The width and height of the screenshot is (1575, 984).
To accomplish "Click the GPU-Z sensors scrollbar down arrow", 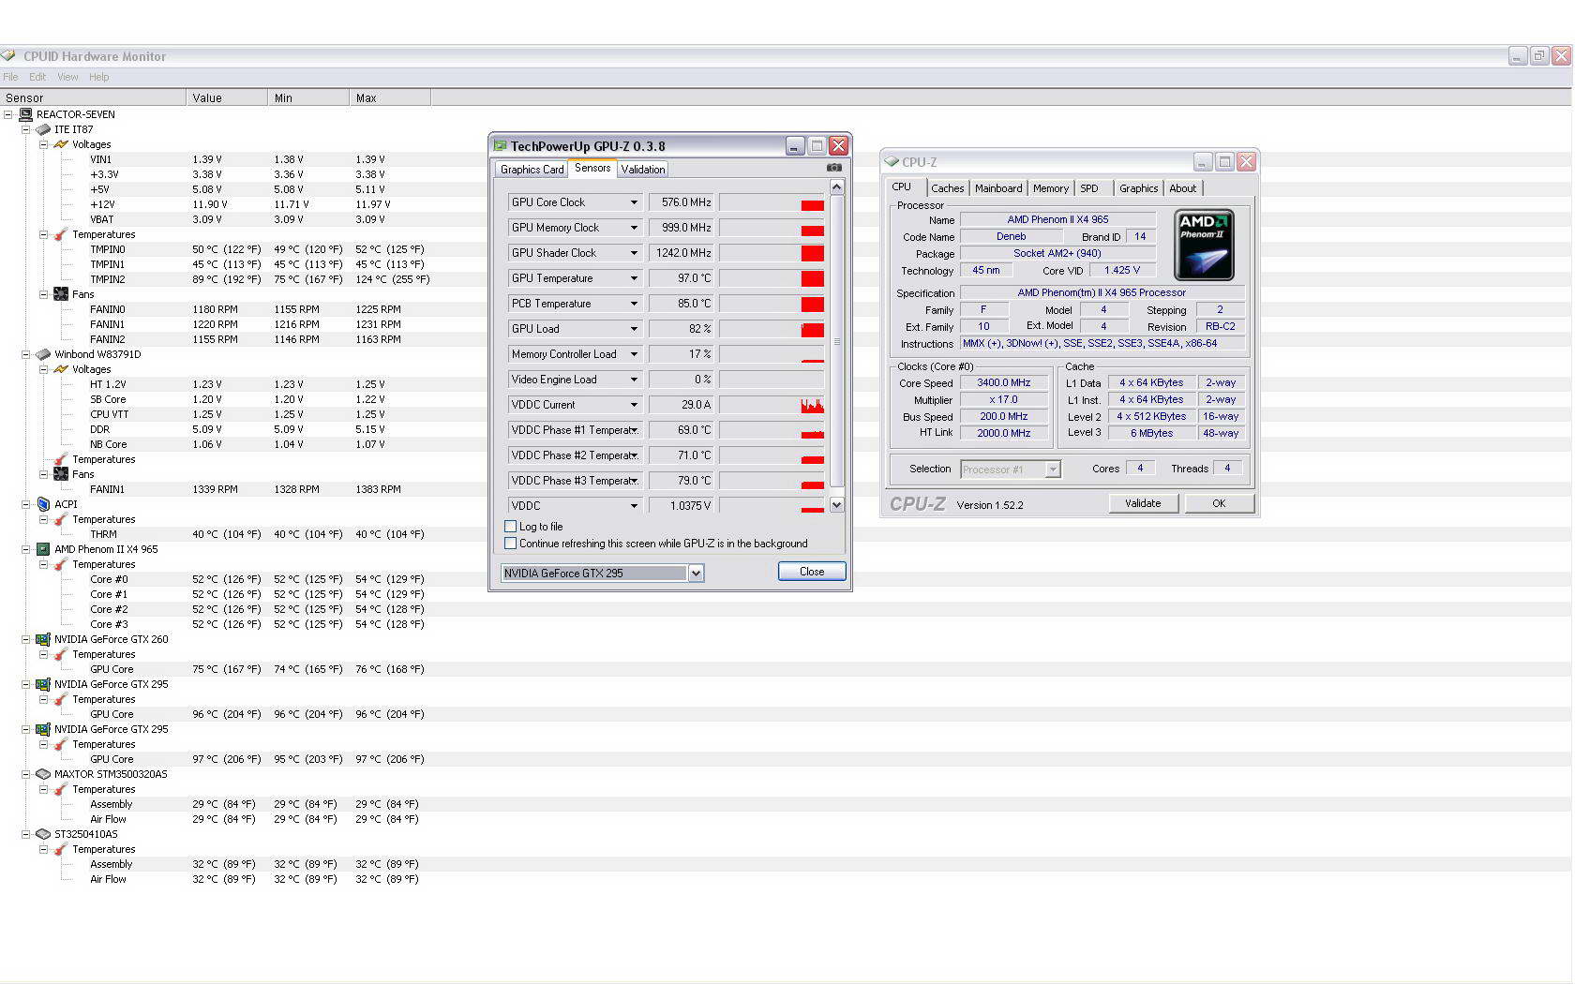I will click(836, 505).
